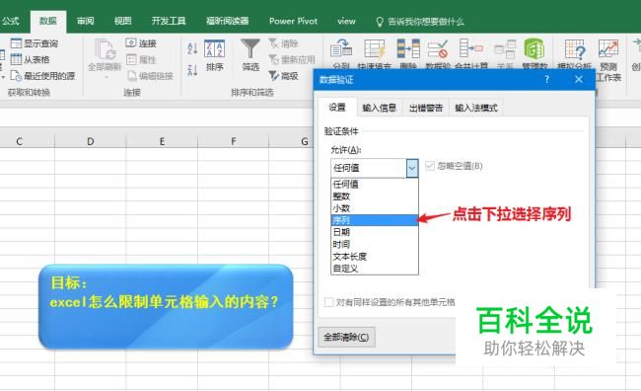641x391 pixels.
Task: Select 整数 from the dropdown list
Action: [375, 196]
